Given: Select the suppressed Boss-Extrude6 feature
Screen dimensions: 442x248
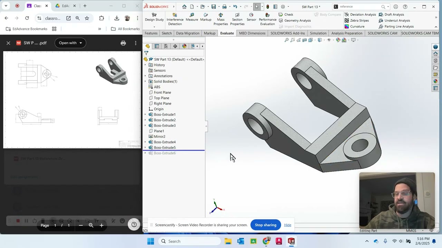Looking at the screenshot, I should pos(165,153).
